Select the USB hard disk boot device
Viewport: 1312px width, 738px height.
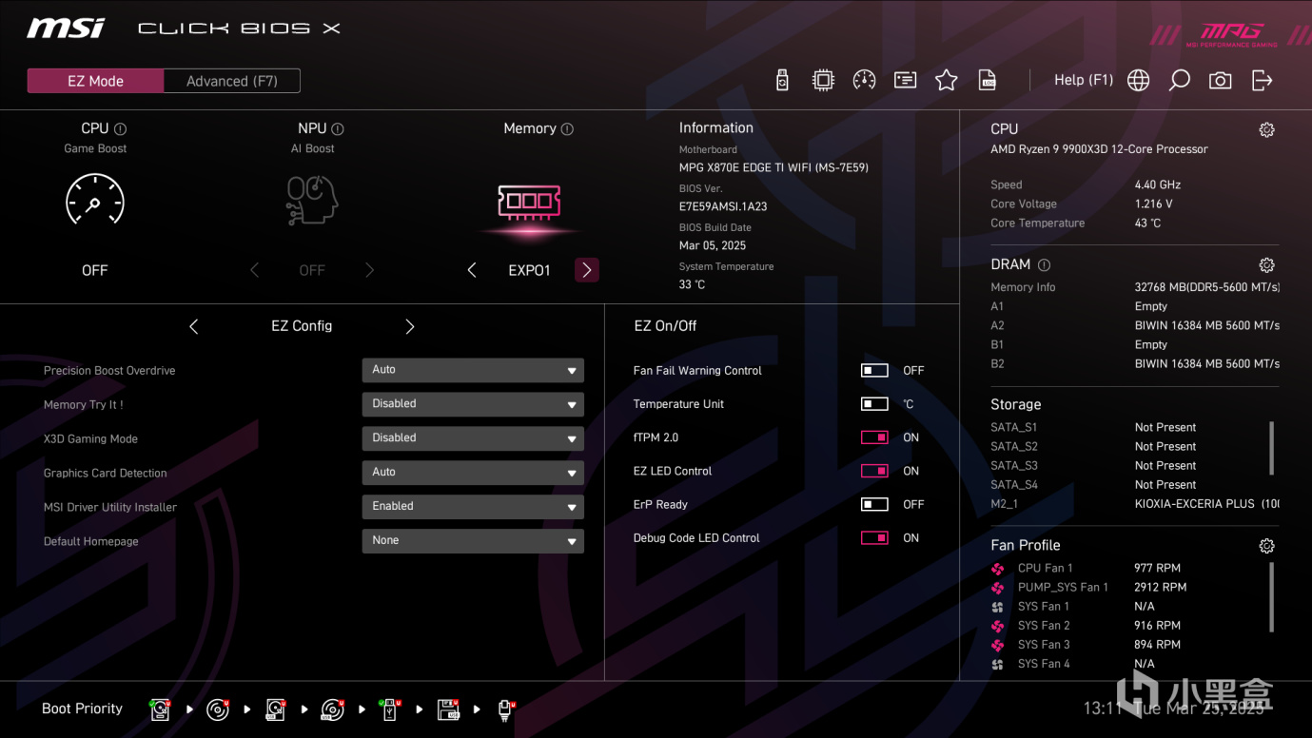tap(275, 709)
